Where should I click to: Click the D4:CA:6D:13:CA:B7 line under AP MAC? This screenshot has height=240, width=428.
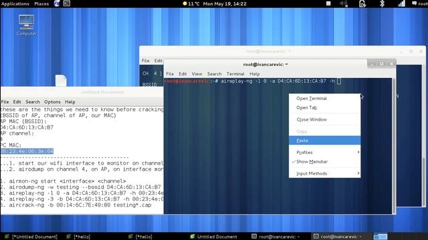(x=27, y=127)
